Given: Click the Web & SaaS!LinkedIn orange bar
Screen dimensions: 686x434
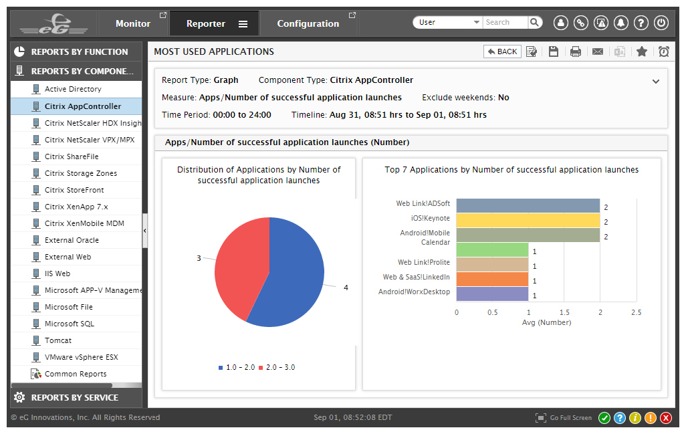Looking at the screenshot, I should (x=492, y=279).
